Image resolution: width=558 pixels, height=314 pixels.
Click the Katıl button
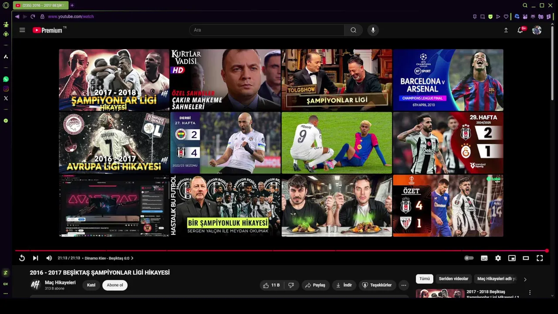[x=91, y=285]
